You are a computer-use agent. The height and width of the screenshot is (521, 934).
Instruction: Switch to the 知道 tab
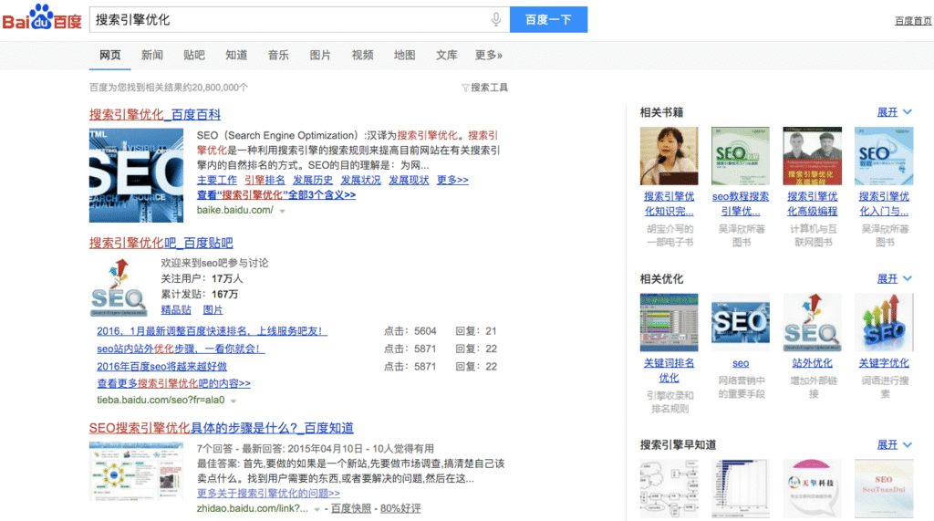(236, 55)
